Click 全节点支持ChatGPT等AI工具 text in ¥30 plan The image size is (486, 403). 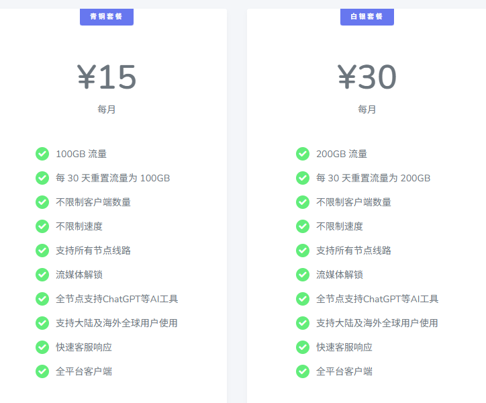click(377, 299)
